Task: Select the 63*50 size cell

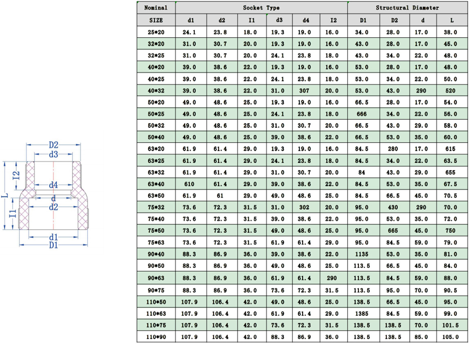Action: coord(156,196)
